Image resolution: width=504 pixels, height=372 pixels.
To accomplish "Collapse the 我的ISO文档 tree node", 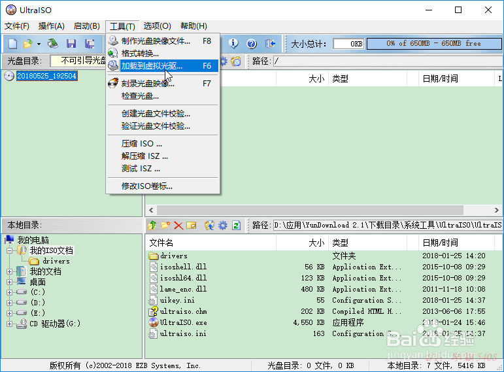I will [x=9, y=250].
